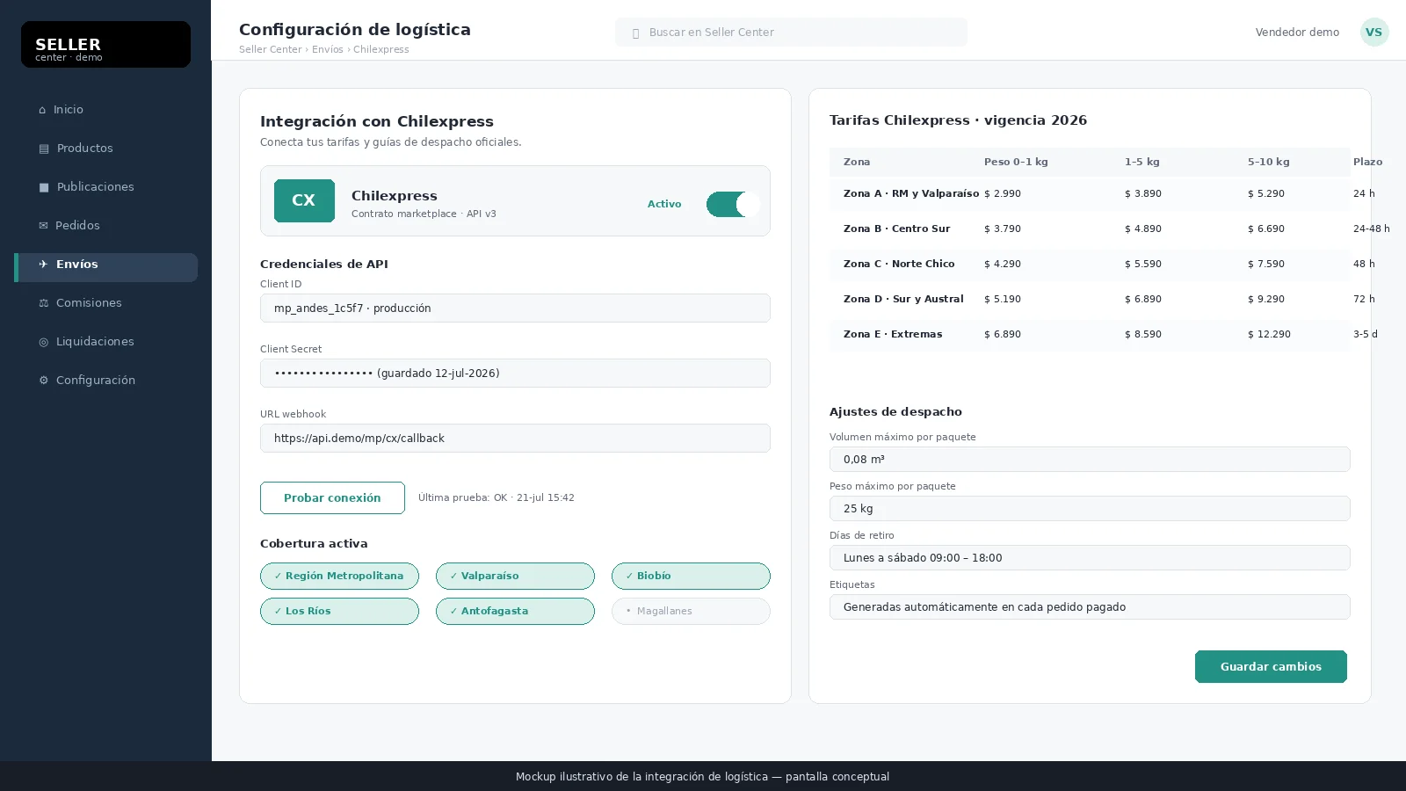
Task: Click the VS user avatar
Action: point(1374,32)
